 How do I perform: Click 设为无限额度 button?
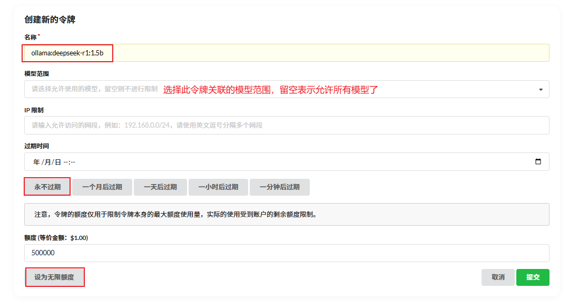click(x=54, y=277)
